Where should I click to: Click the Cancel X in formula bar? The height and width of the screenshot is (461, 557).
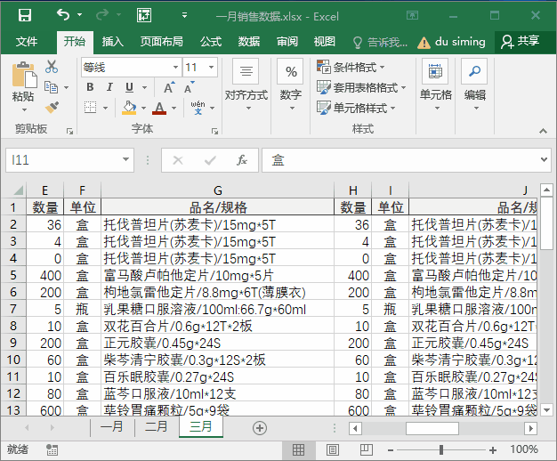click(178, 160)
